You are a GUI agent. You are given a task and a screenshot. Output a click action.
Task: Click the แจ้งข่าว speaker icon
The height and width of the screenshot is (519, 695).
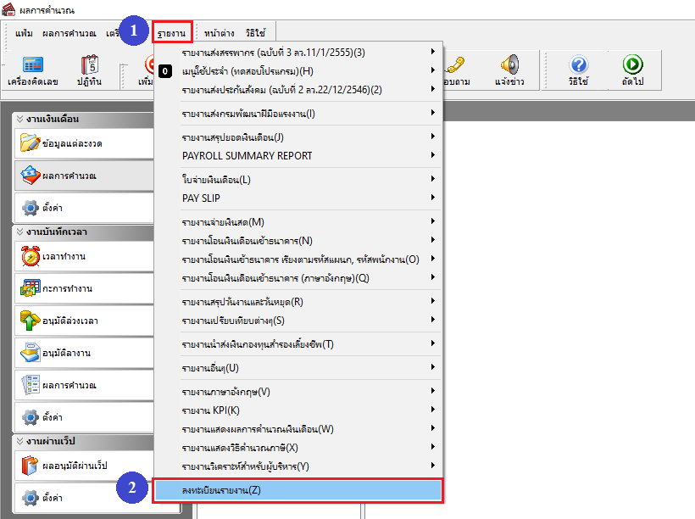(x=509, y=70)
